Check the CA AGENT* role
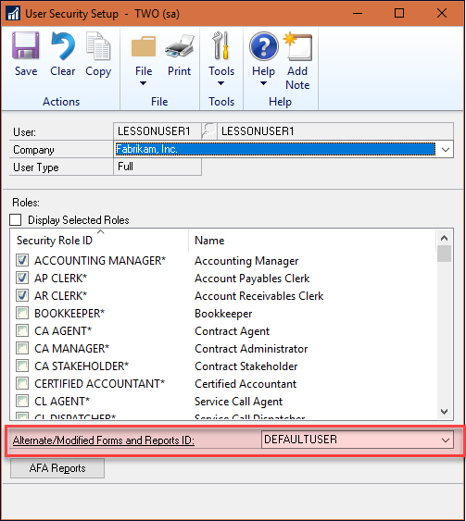This screenshot has width=466, height=521. pos(22,330)
